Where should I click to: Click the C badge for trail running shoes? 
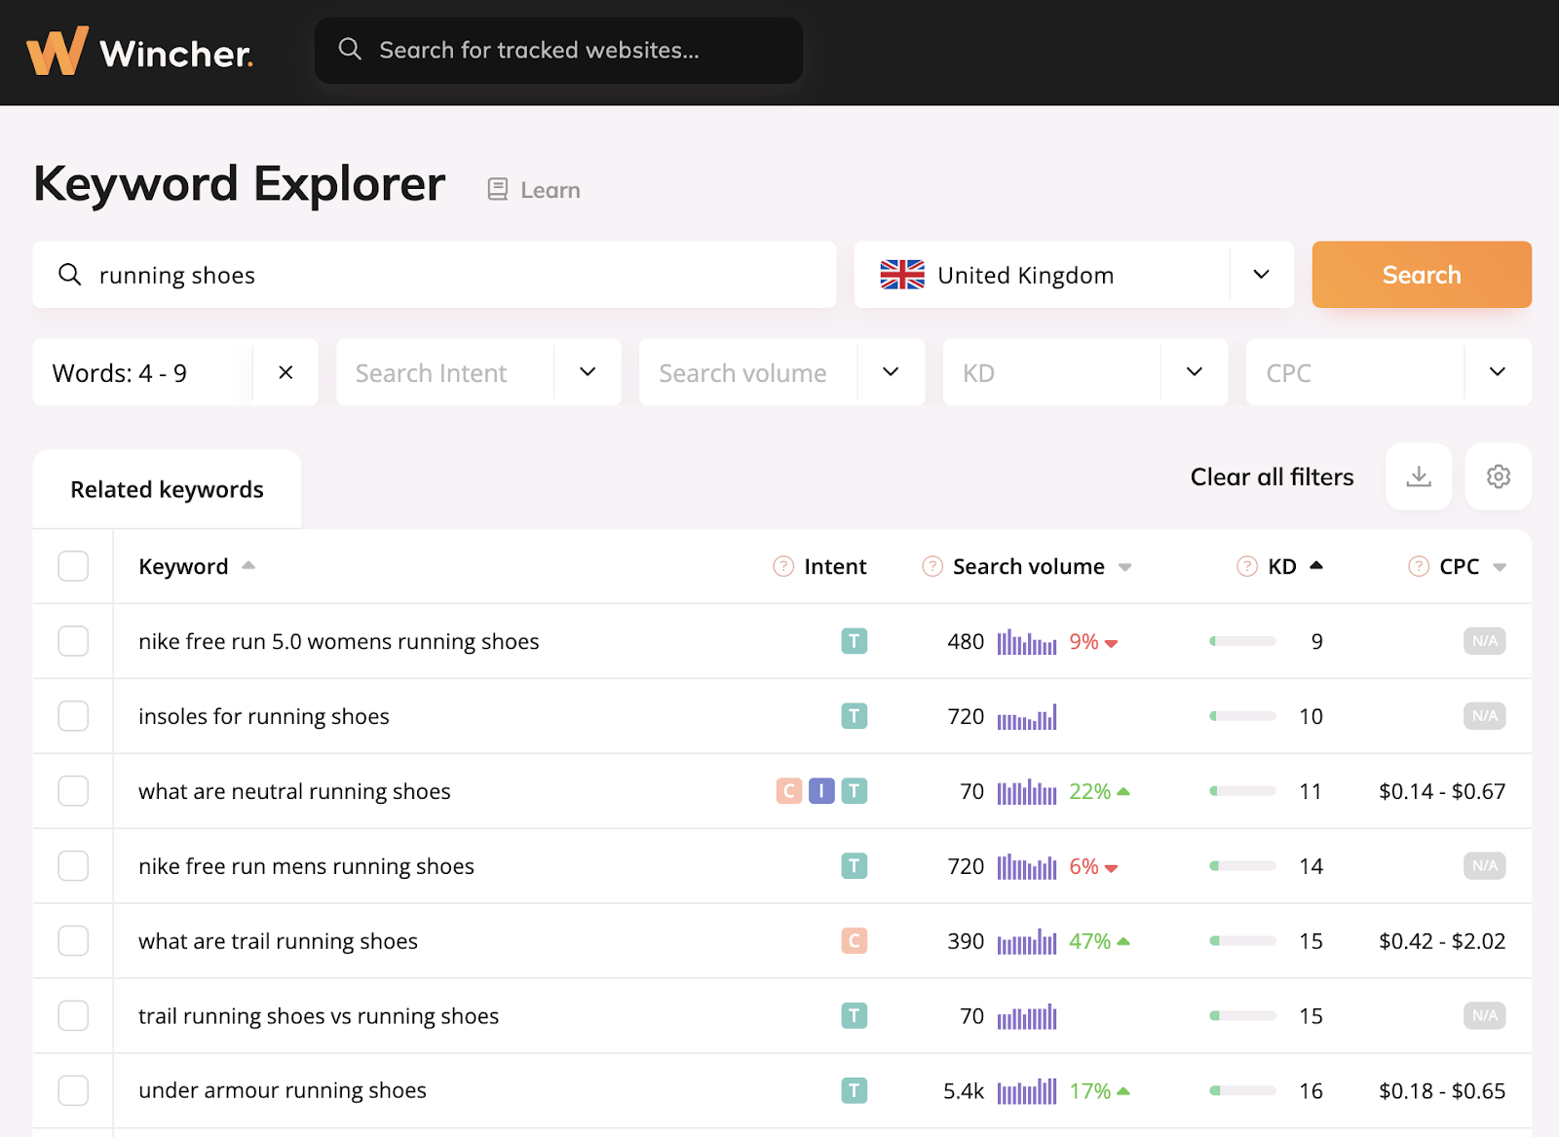pyautogui.click(x=855, y=941)
